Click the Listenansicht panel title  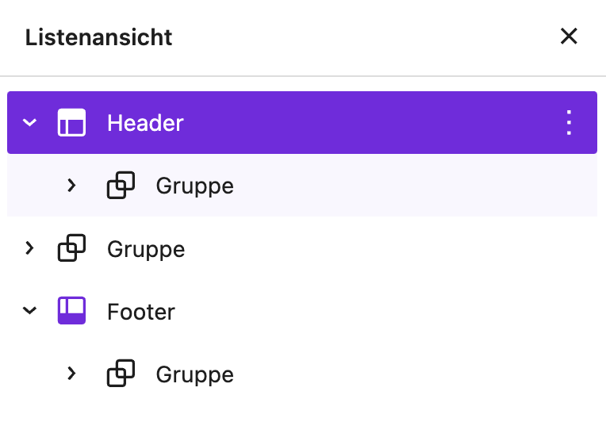99,36
